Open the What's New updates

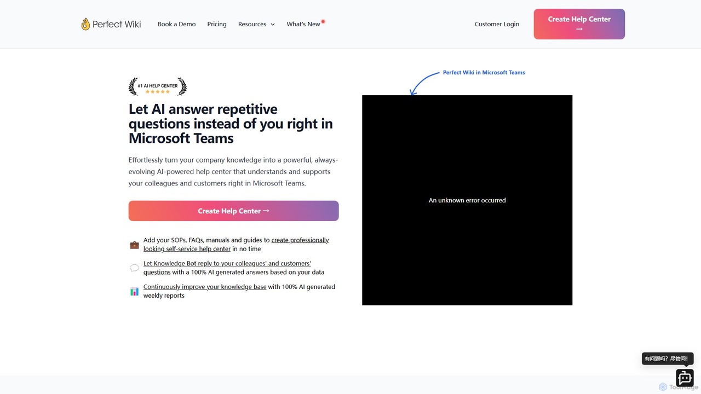coord(303,24)
